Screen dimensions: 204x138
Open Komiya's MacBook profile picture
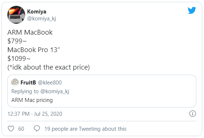pos(16,15)
